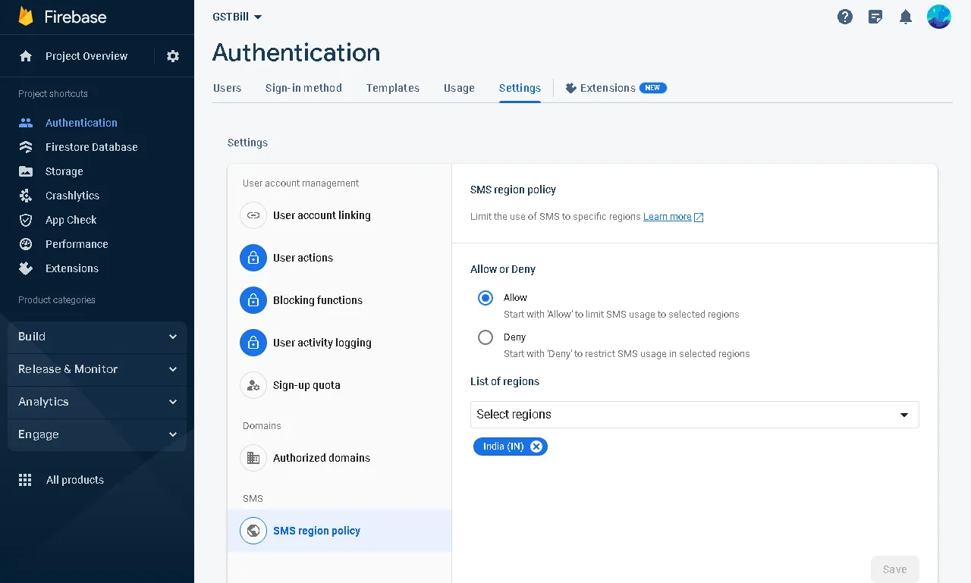Viewport: 971px width, 583px height.
Task: Open the Project Overview link
Action: pyautogui.click(x=86, y=56)
